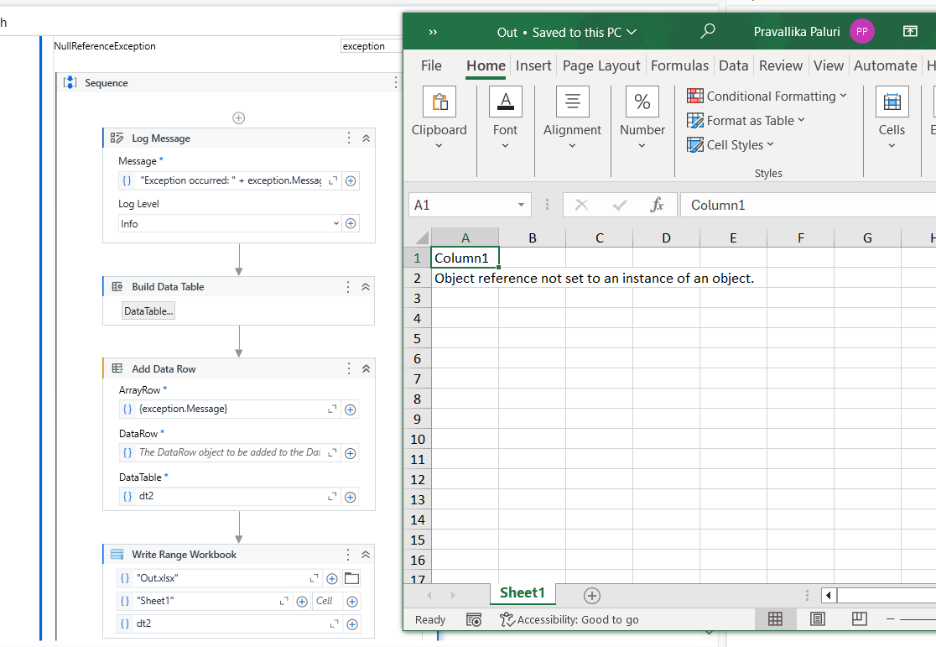936x647 pixels.
Task: Open the Number format percent icon
Action: click(x=642, y=102)
